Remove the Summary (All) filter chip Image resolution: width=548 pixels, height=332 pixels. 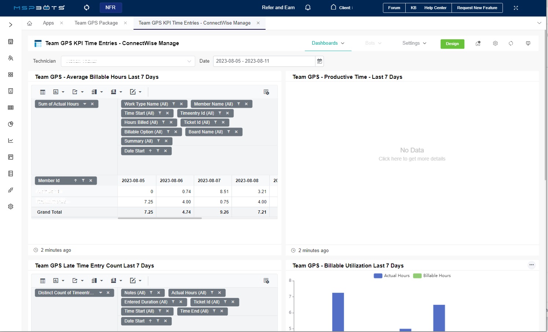tap(166, 141)
